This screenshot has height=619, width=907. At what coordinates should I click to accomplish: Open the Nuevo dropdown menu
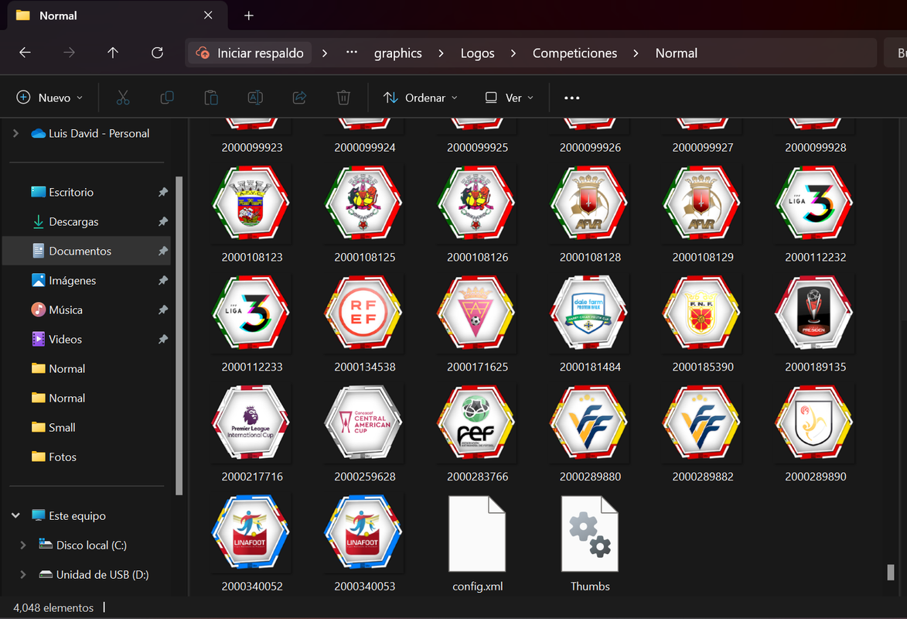pyautogui.click(x=49, y=97)
